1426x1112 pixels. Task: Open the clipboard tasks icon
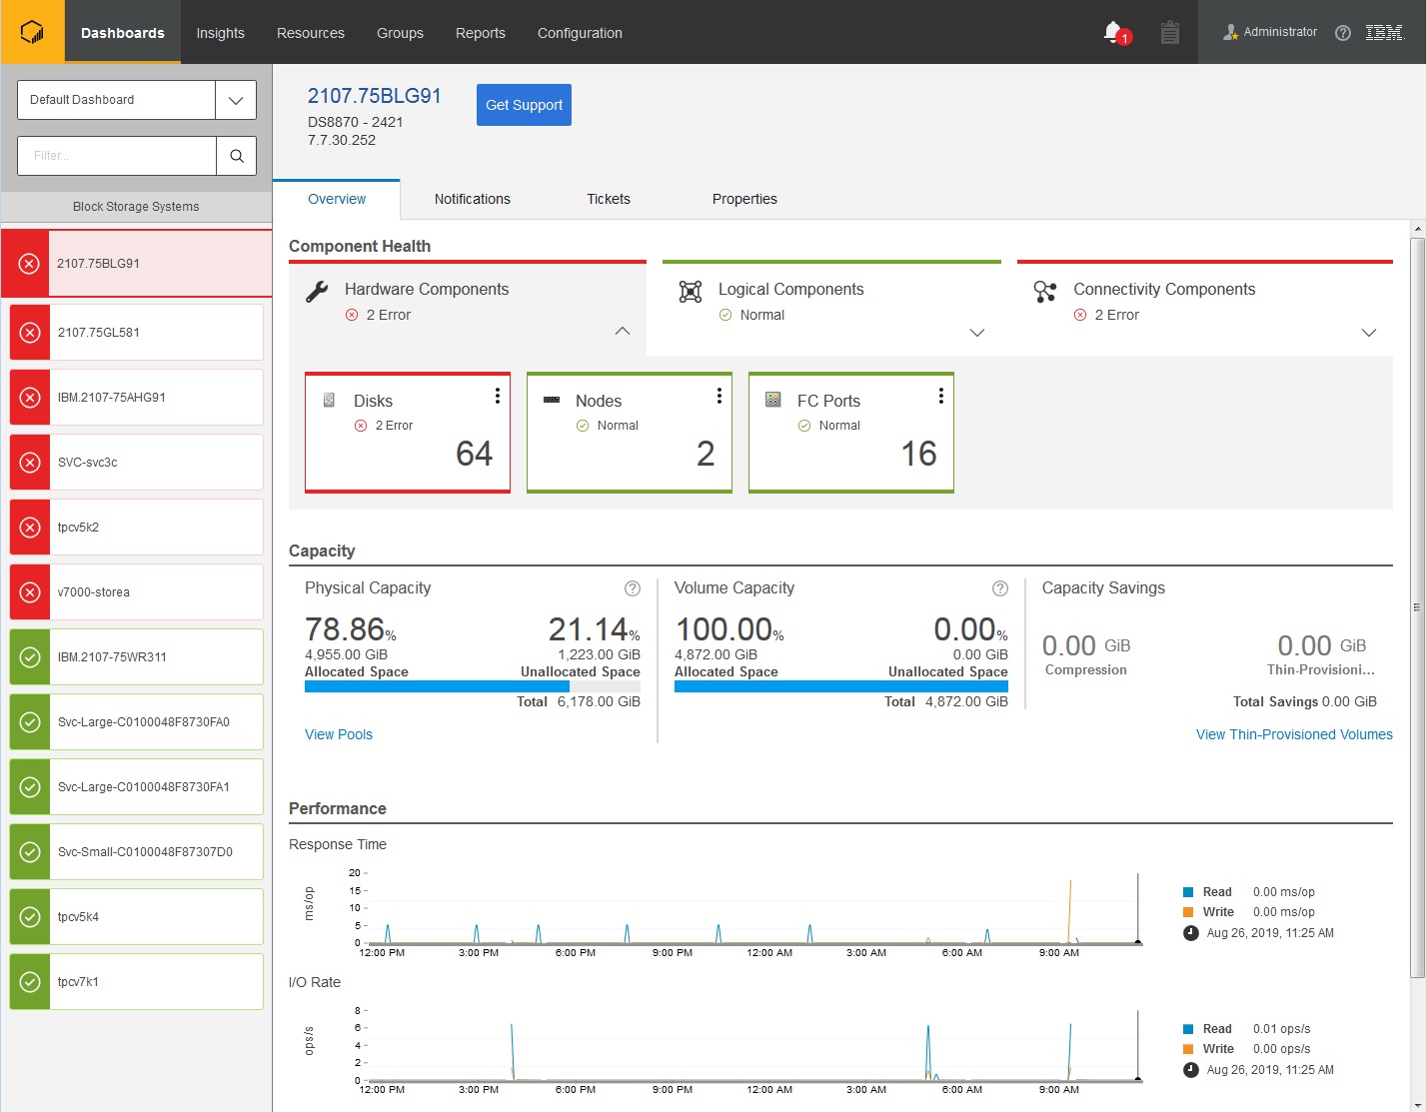tap(1169, 33)
